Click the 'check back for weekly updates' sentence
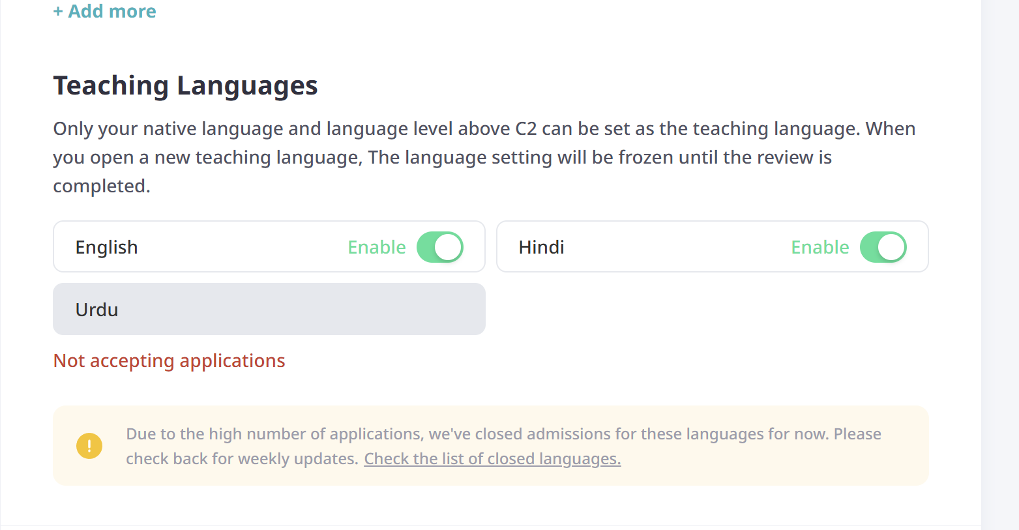This screenshot has width=1019, height=530. coord(242,459)
